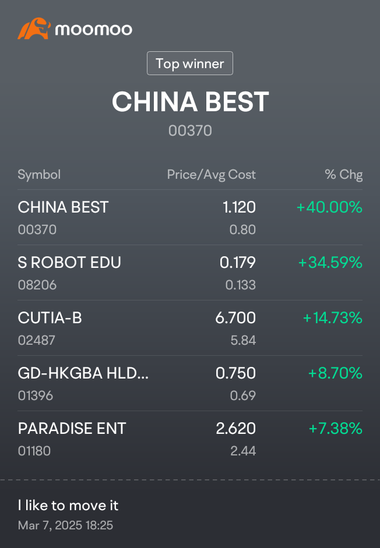Select the Top winner badge
Image resolution: width=380 pixels, height=548 pixels.
190,63
